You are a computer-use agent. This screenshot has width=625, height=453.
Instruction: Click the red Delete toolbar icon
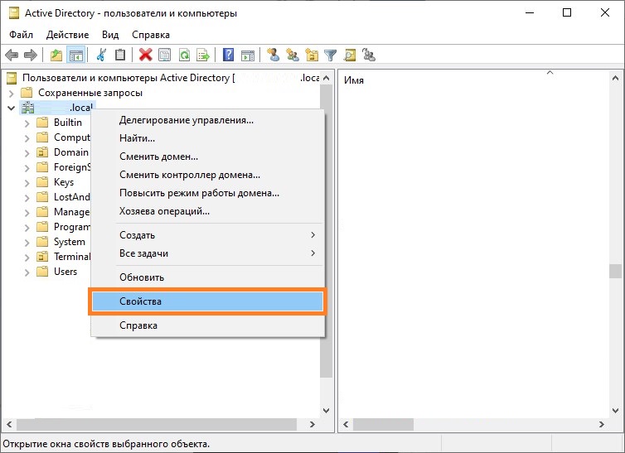145,55
